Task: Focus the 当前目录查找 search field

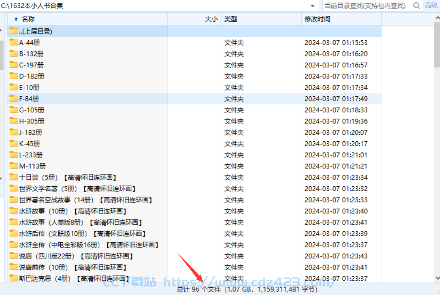Action: (366, 6)
